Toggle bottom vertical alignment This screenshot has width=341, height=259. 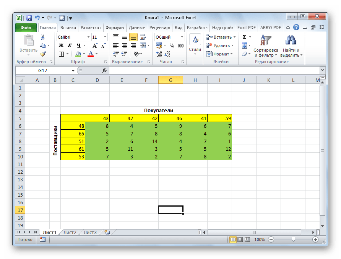click(x=133, y=37)
